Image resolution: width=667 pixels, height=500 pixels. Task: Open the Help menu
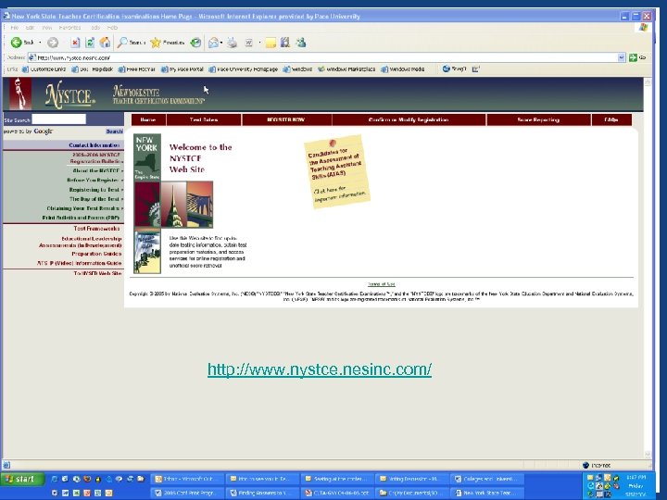[x=112, y=28]
